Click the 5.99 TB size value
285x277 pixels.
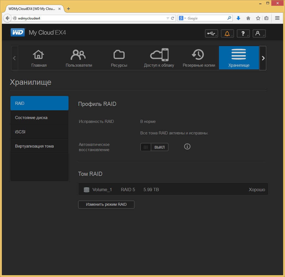tap(151, 190)
